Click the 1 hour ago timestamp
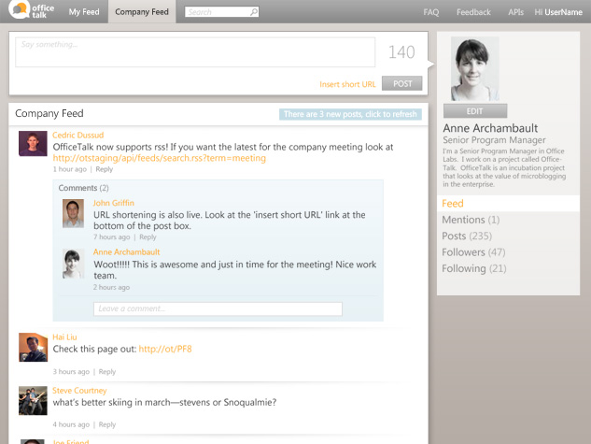Image resolution: width=591 pixels, height=444 pixels. (70, 169)
